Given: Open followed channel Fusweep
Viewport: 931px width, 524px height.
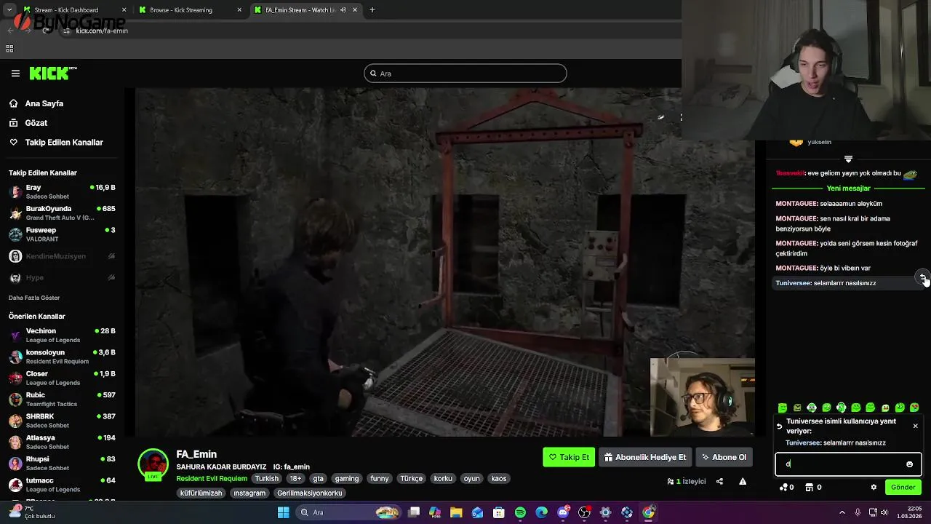Looking at the screenshot, I should click(62, 234).
